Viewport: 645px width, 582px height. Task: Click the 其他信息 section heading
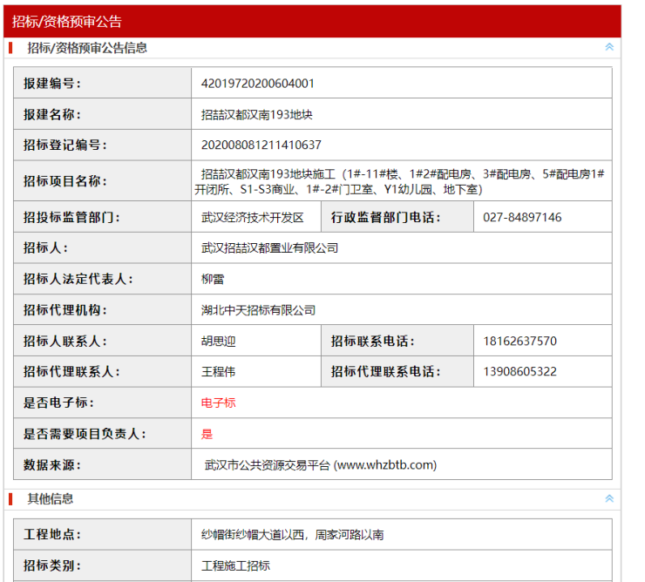click(51, 498)
